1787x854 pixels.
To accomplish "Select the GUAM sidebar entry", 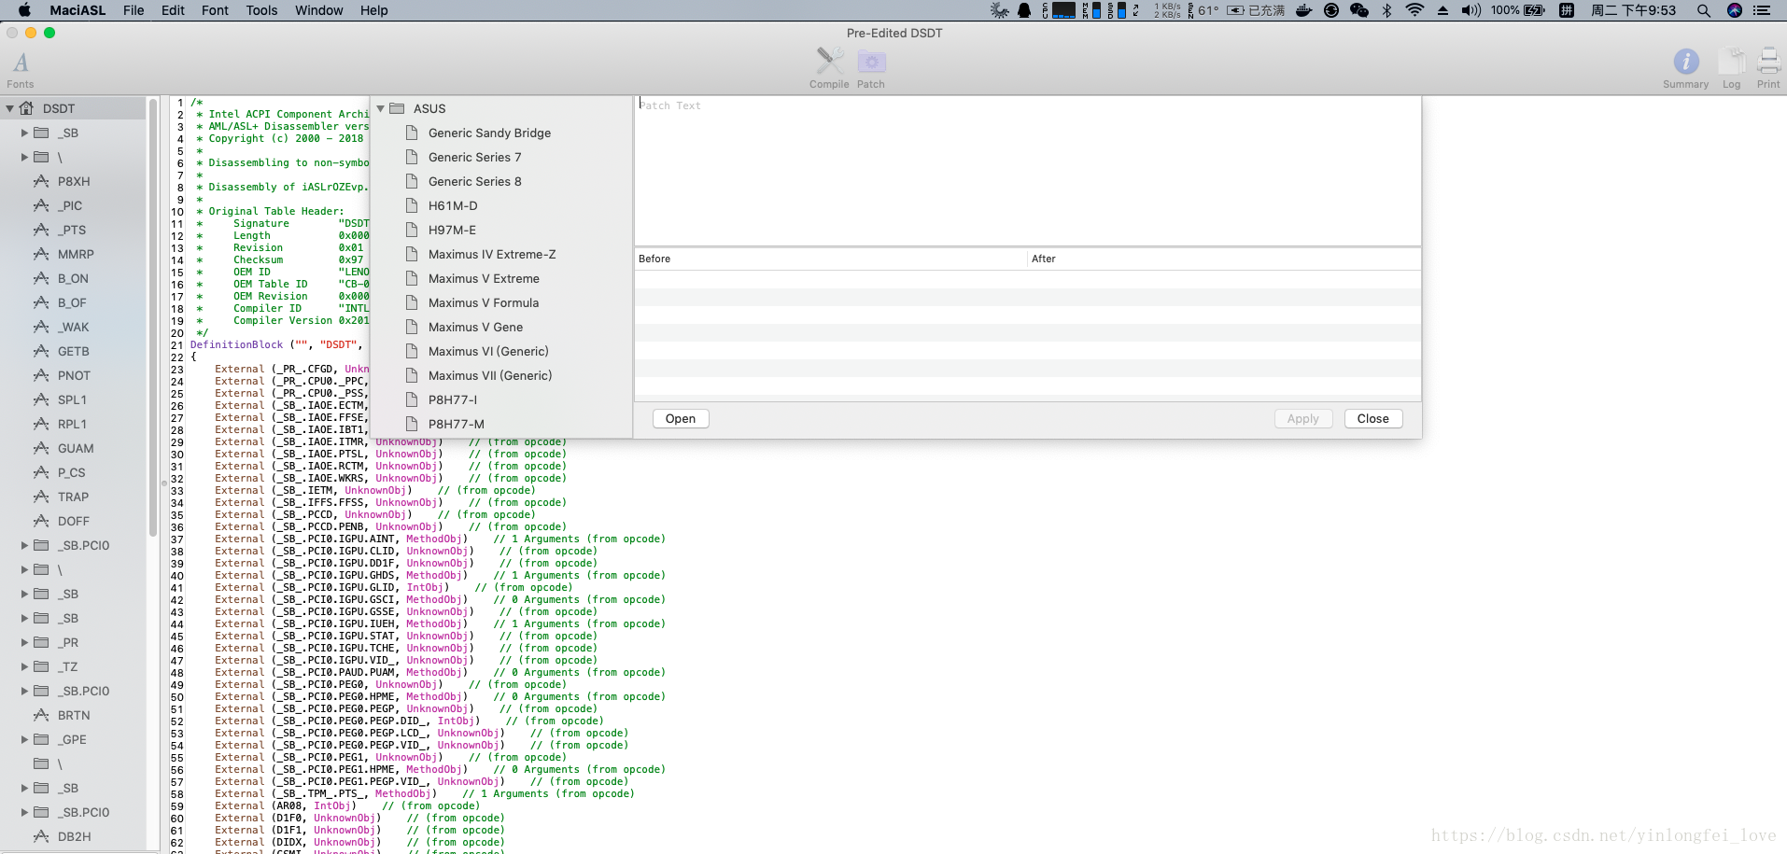I will pos(76,449).
